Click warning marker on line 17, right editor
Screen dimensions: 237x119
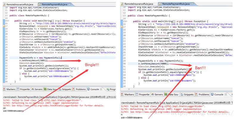(x=122, y=27)
